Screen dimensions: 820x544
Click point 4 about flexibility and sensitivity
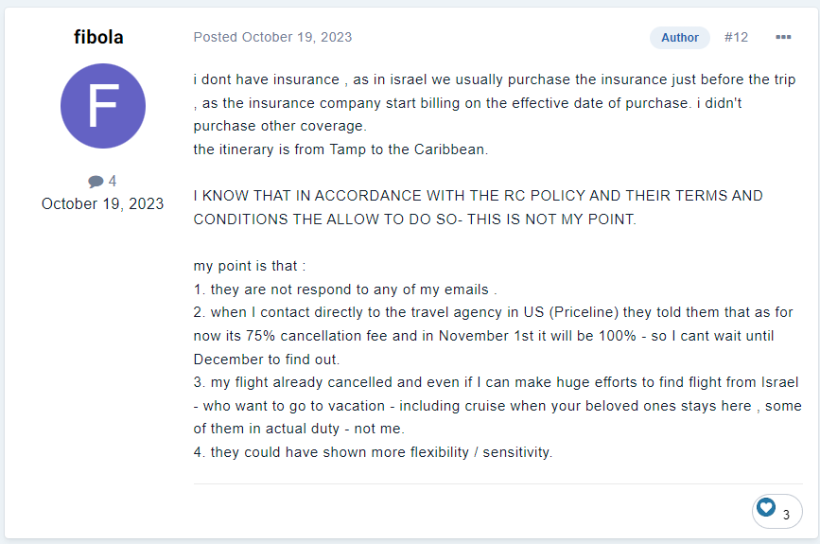tap(373, 452)
